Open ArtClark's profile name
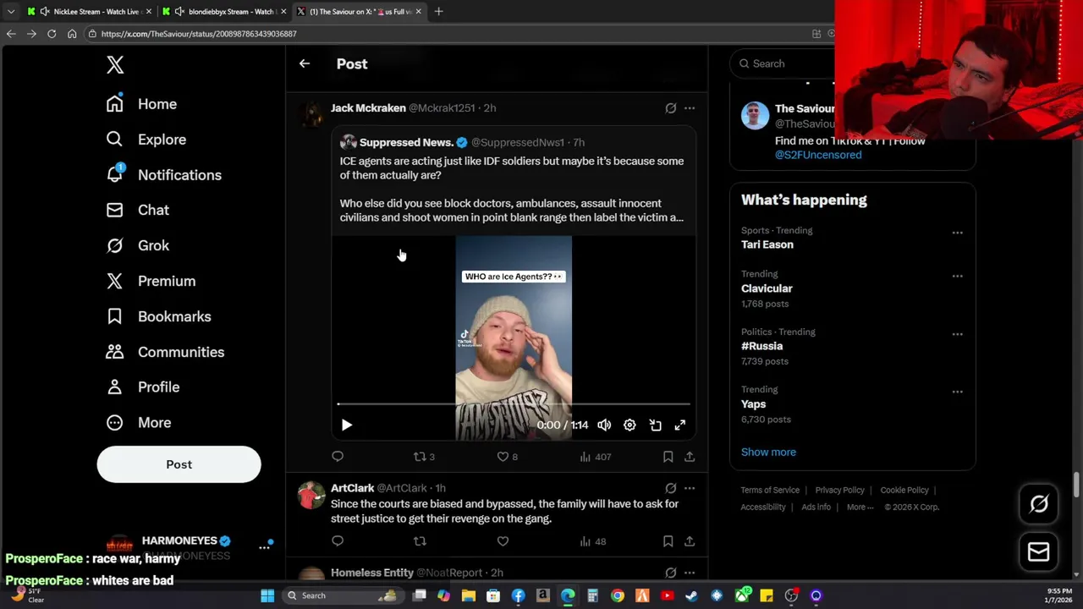This screenshot has width=1083, height=609. [352, 488]
